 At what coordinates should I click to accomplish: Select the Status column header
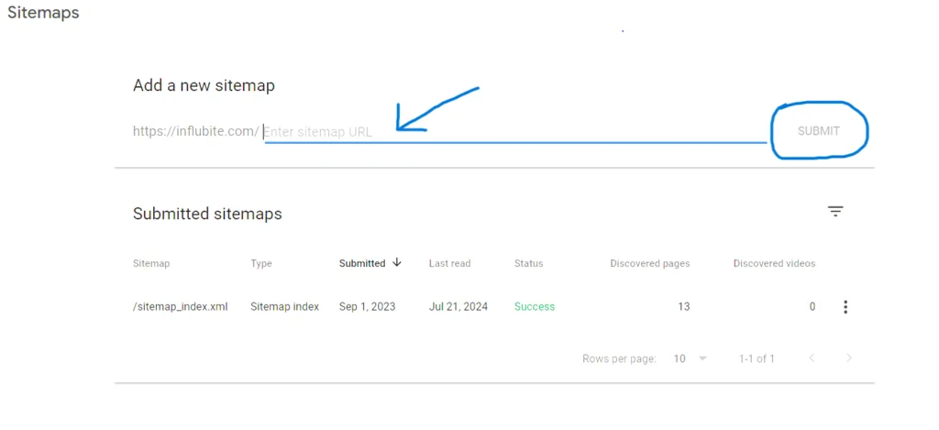coord(528,263)
